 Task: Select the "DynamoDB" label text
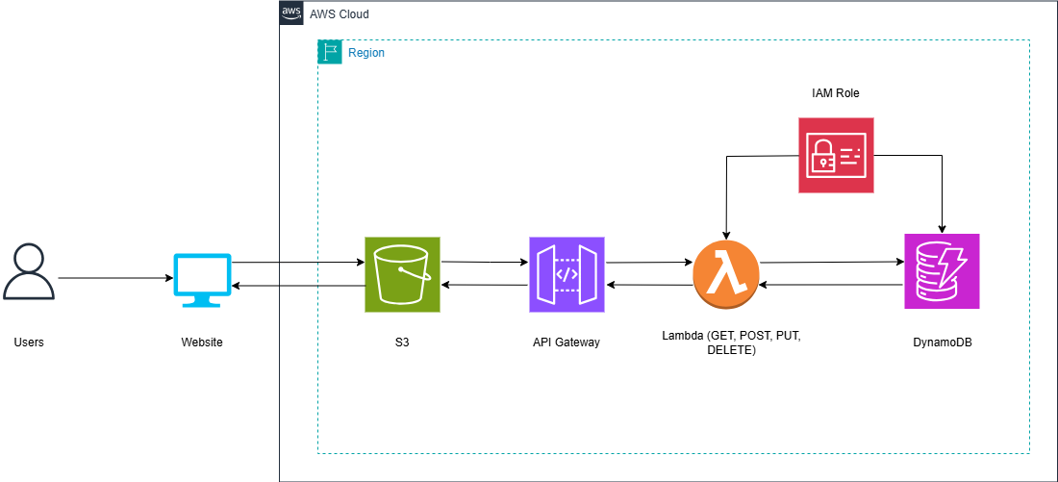point(943,342)
